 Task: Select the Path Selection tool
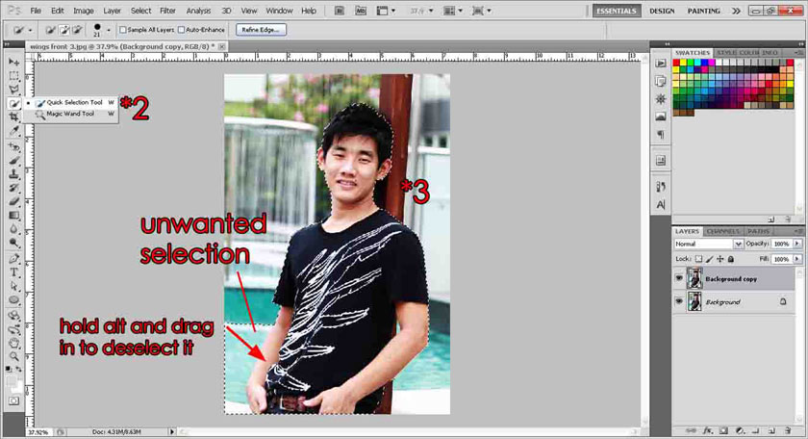tap(13, 286)
